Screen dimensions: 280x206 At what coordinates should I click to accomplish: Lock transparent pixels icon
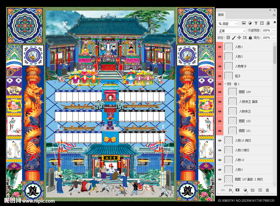(228, 38)
